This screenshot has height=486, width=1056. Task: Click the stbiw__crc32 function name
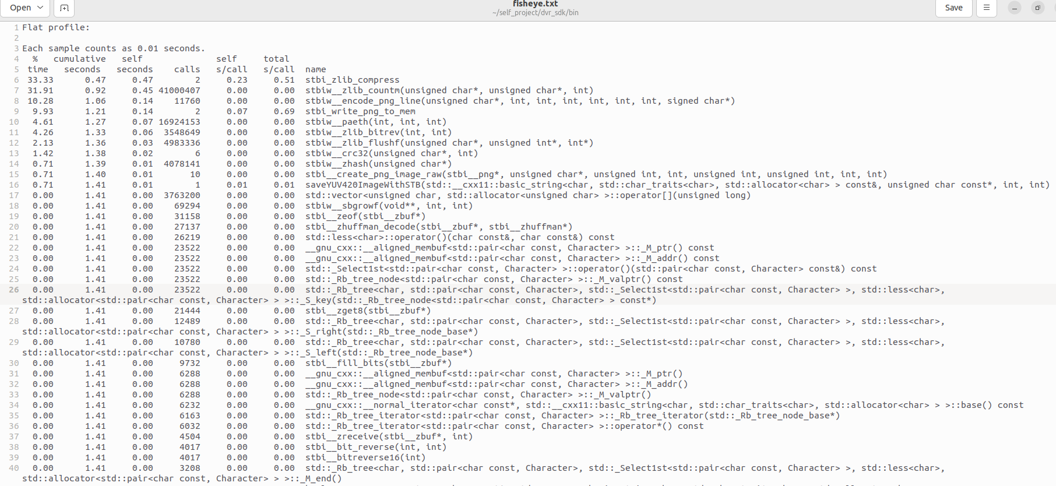point(336,153)
